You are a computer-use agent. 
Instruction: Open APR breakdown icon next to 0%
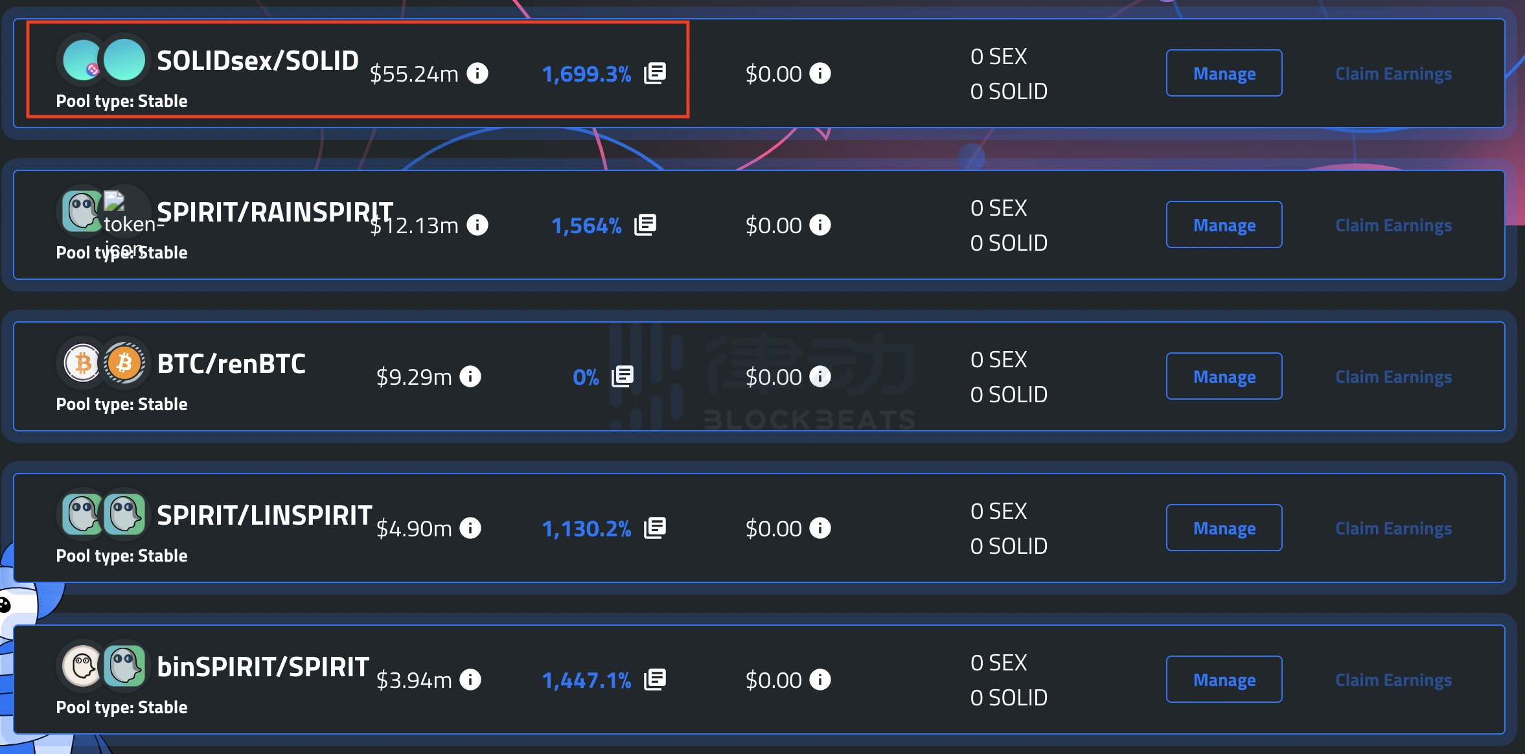tap(623, 376)
